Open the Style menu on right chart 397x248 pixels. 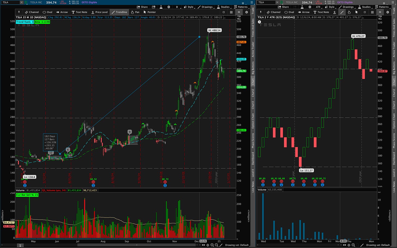pyautogui.click(x=329, y=7)
